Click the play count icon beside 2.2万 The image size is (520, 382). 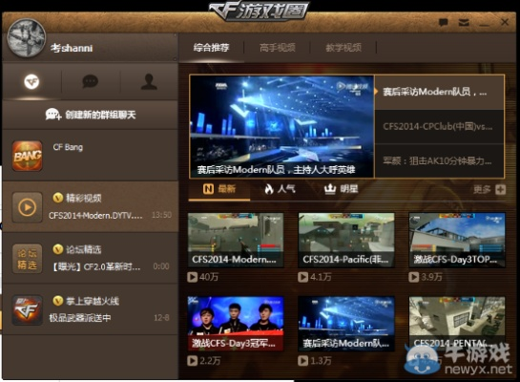point(192,360)
